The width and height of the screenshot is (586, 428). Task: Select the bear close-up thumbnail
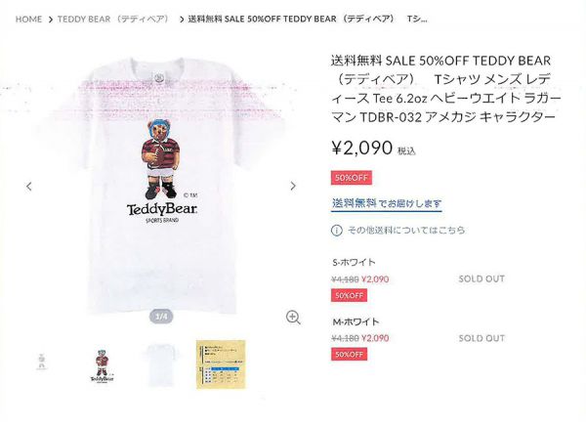pos(102,365)
